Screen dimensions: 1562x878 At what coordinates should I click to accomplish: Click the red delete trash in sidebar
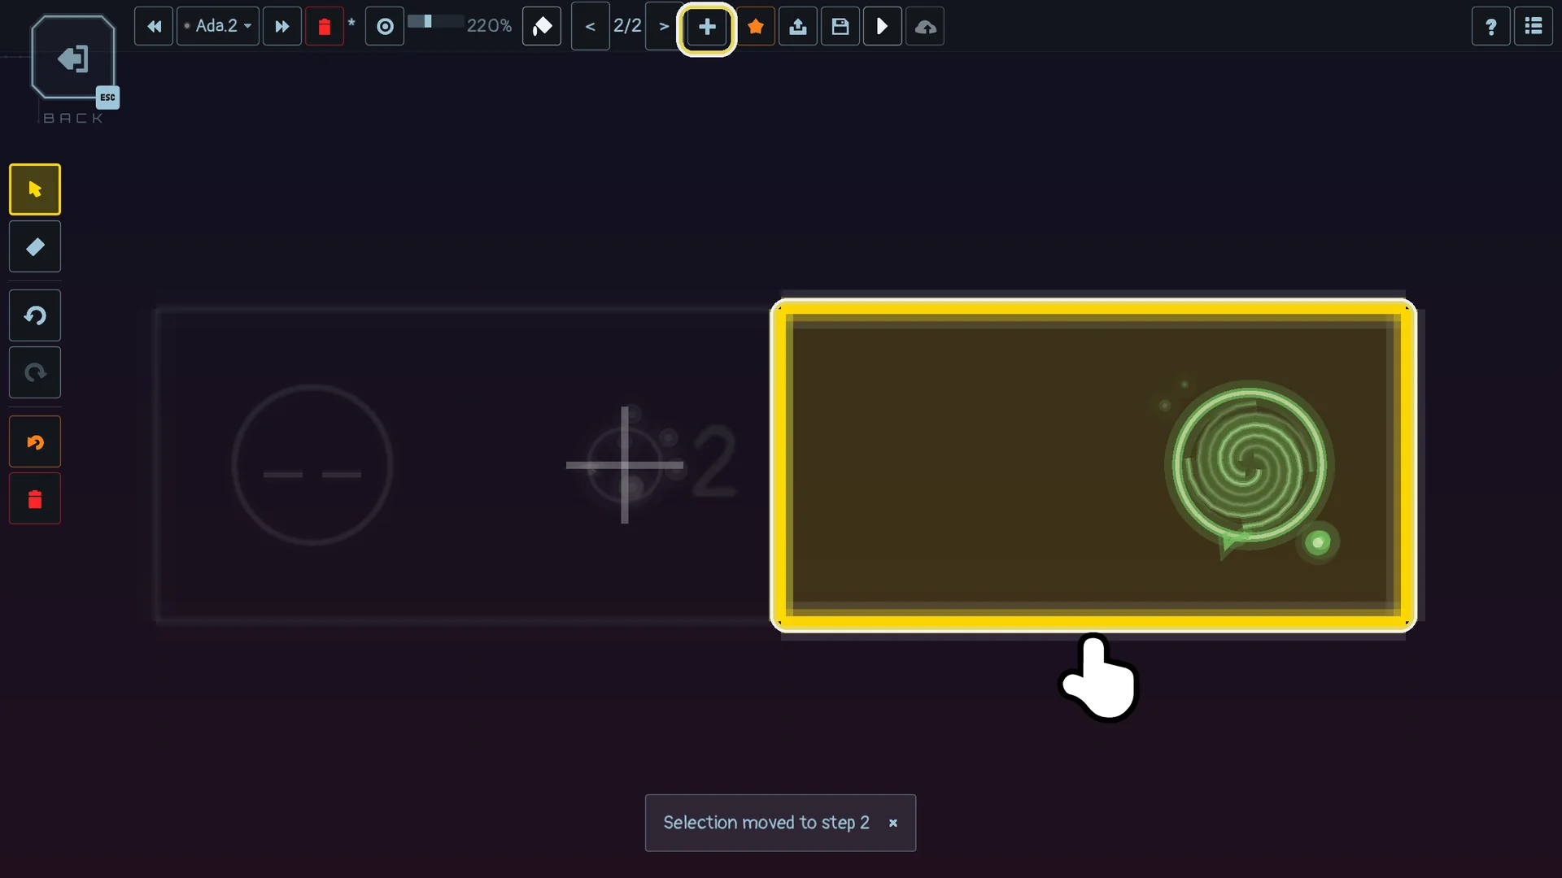(35, 499)
